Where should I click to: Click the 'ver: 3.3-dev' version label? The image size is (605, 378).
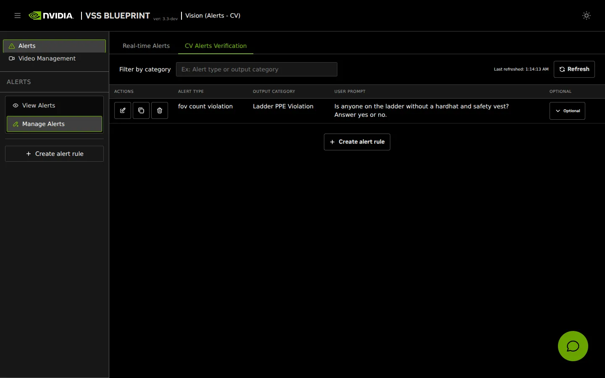tap(166, 19)
